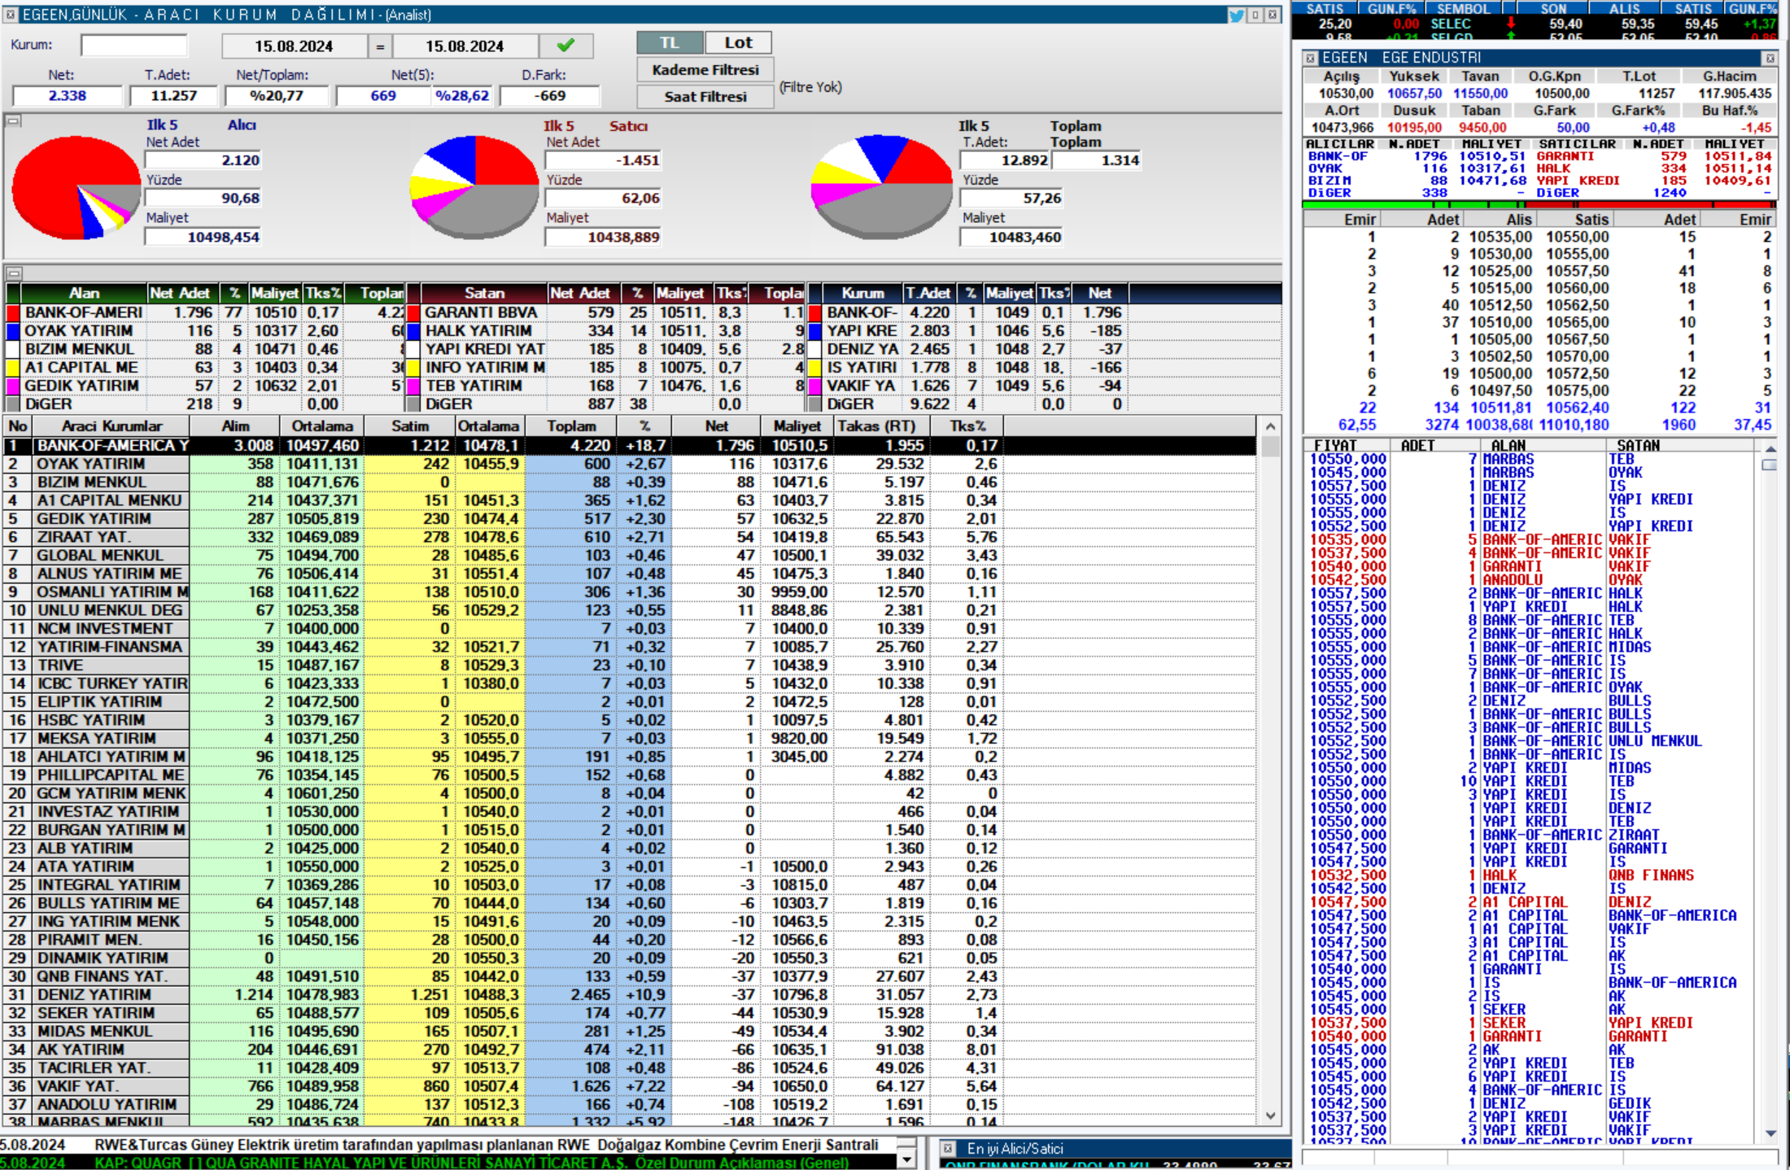The image size is (1790, 1170).
Task: Sort by Araci Kurumlar column header
Action: (x=111, y=426)
